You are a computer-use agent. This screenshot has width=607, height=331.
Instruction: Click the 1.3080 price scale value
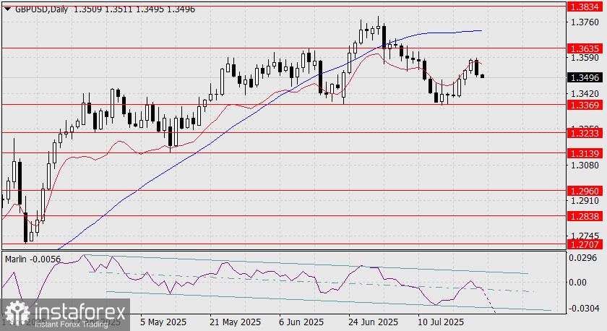point(585,165)
